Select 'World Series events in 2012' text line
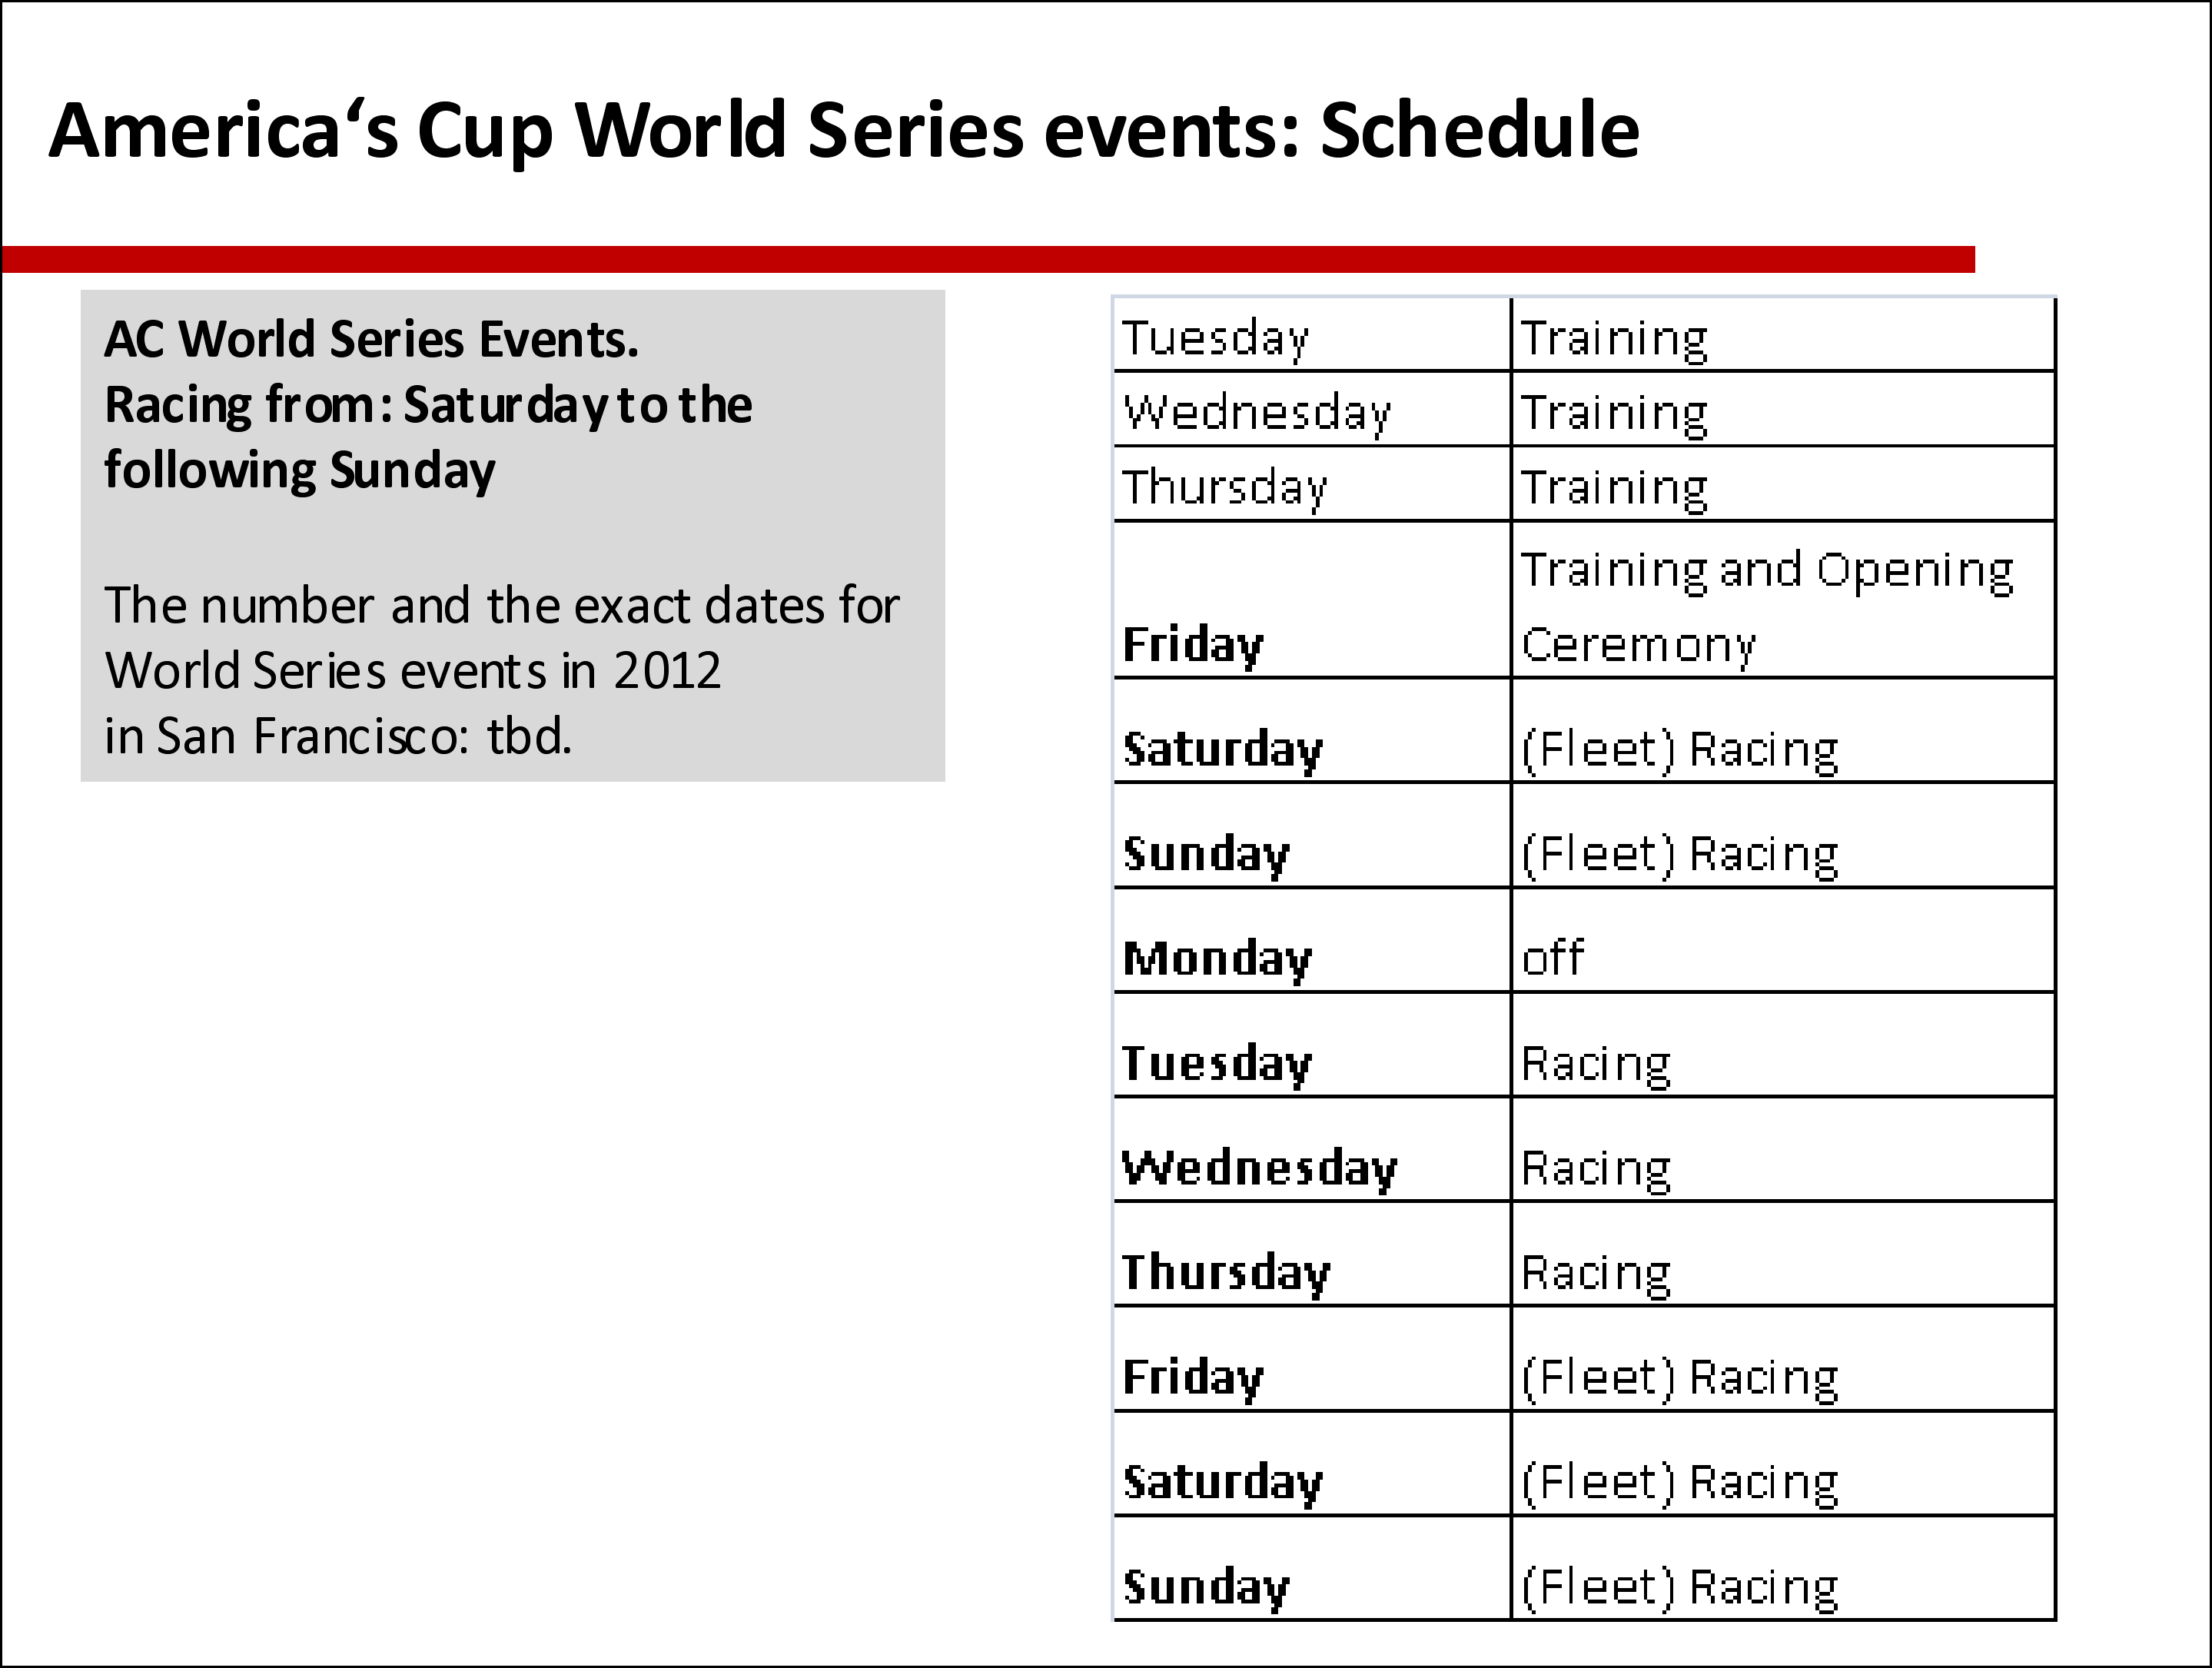This screenshot has width=2212, height=1668. coord(413,670)
